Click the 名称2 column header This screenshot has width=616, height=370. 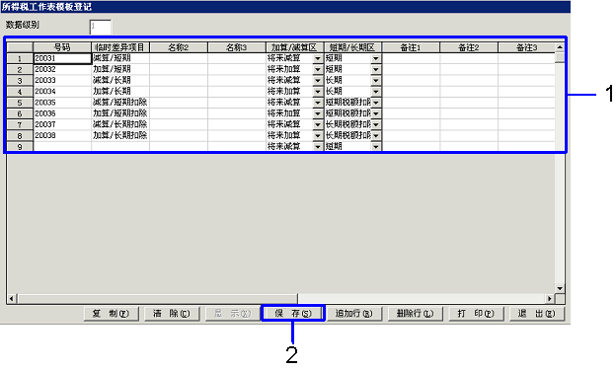point(179,47)
